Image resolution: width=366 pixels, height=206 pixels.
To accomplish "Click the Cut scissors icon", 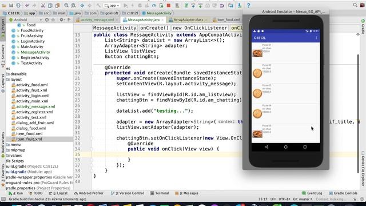I will point(43,5).
